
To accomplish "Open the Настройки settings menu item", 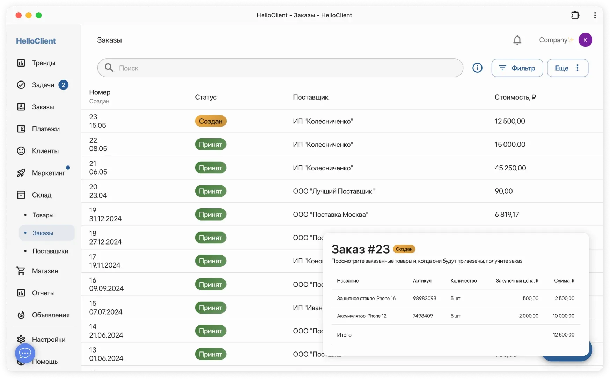I will (49, 339).
